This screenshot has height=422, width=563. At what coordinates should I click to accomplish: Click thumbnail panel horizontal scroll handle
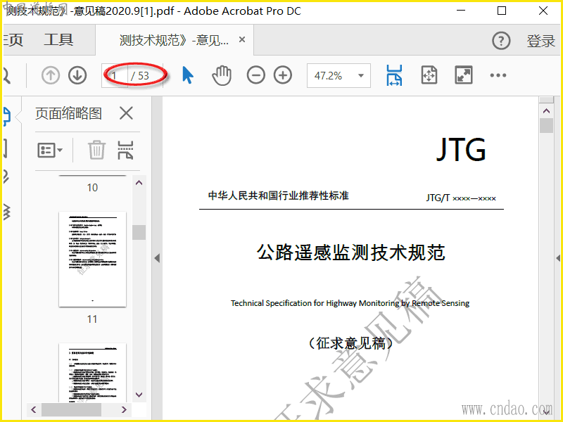(x=71, y=409)
